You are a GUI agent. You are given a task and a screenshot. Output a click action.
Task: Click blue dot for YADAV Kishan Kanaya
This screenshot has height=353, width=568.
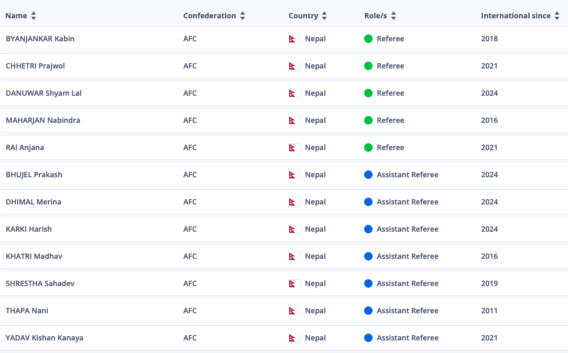tap(368, 338)
